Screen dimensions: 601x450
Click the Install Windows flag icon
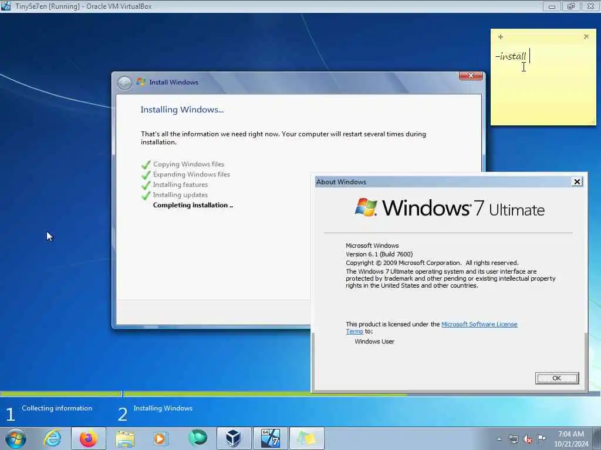141,82
